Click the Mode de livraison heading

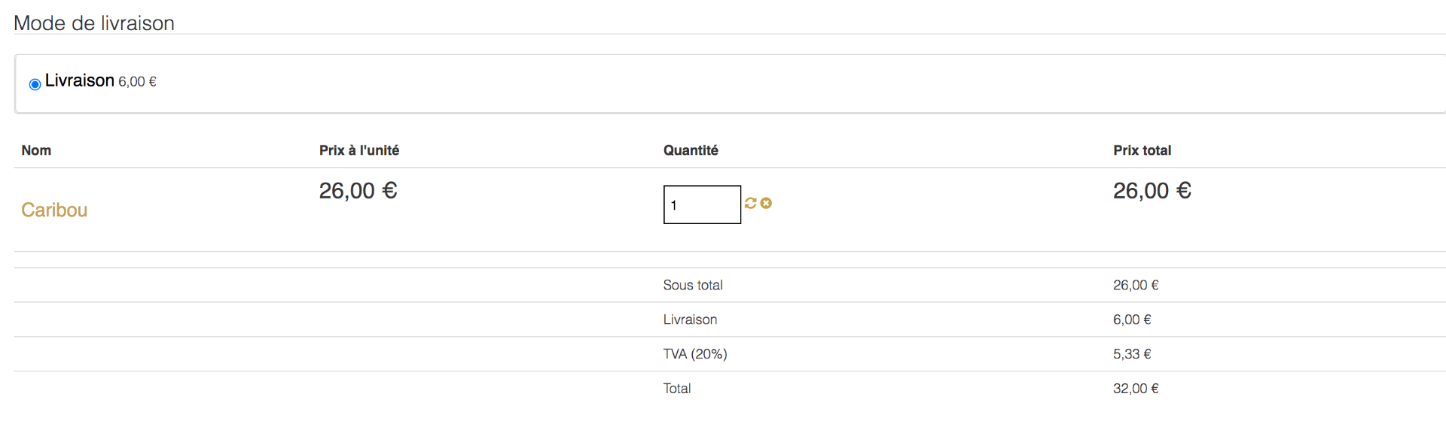[94, 23]
